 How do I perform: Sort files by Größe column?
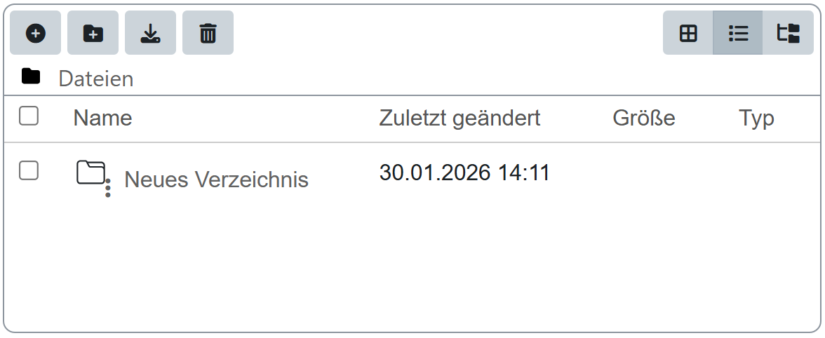tap(643, 119)
